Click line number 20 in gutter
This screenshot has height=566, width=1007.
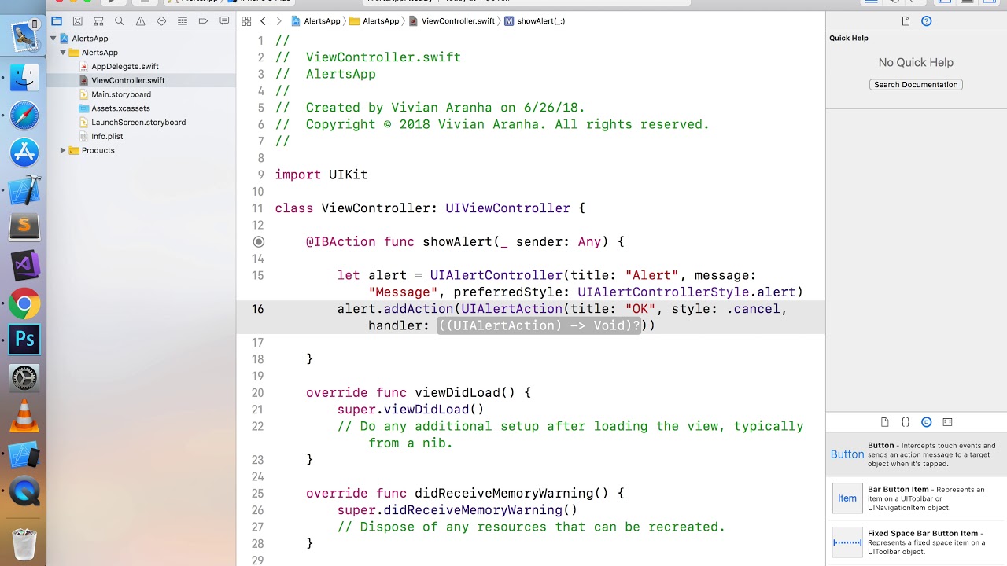pos(258,393)
